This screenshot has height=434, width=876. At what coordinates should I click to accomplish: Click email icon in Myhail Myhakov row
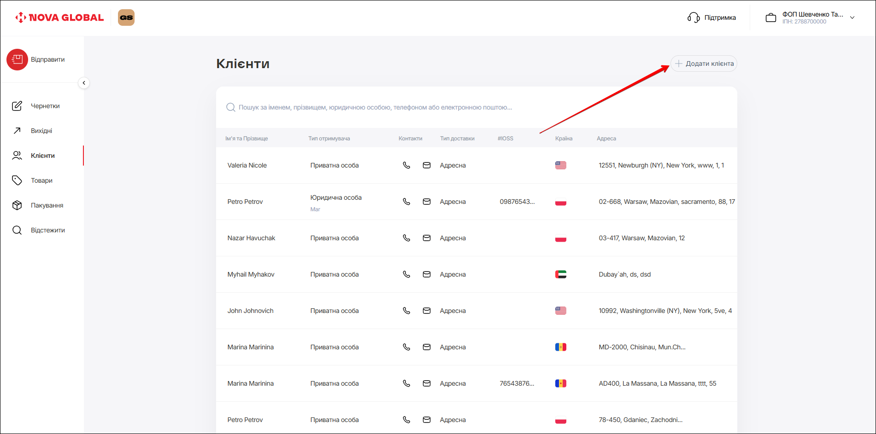(427, 274)
